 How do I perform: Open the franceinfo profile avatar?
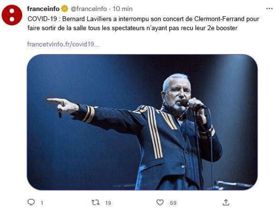point(12,15)
